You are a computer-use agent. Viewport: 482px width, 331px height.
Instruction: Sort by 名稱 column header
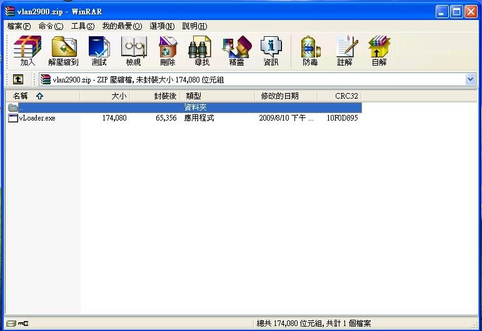tap(21, 96)
